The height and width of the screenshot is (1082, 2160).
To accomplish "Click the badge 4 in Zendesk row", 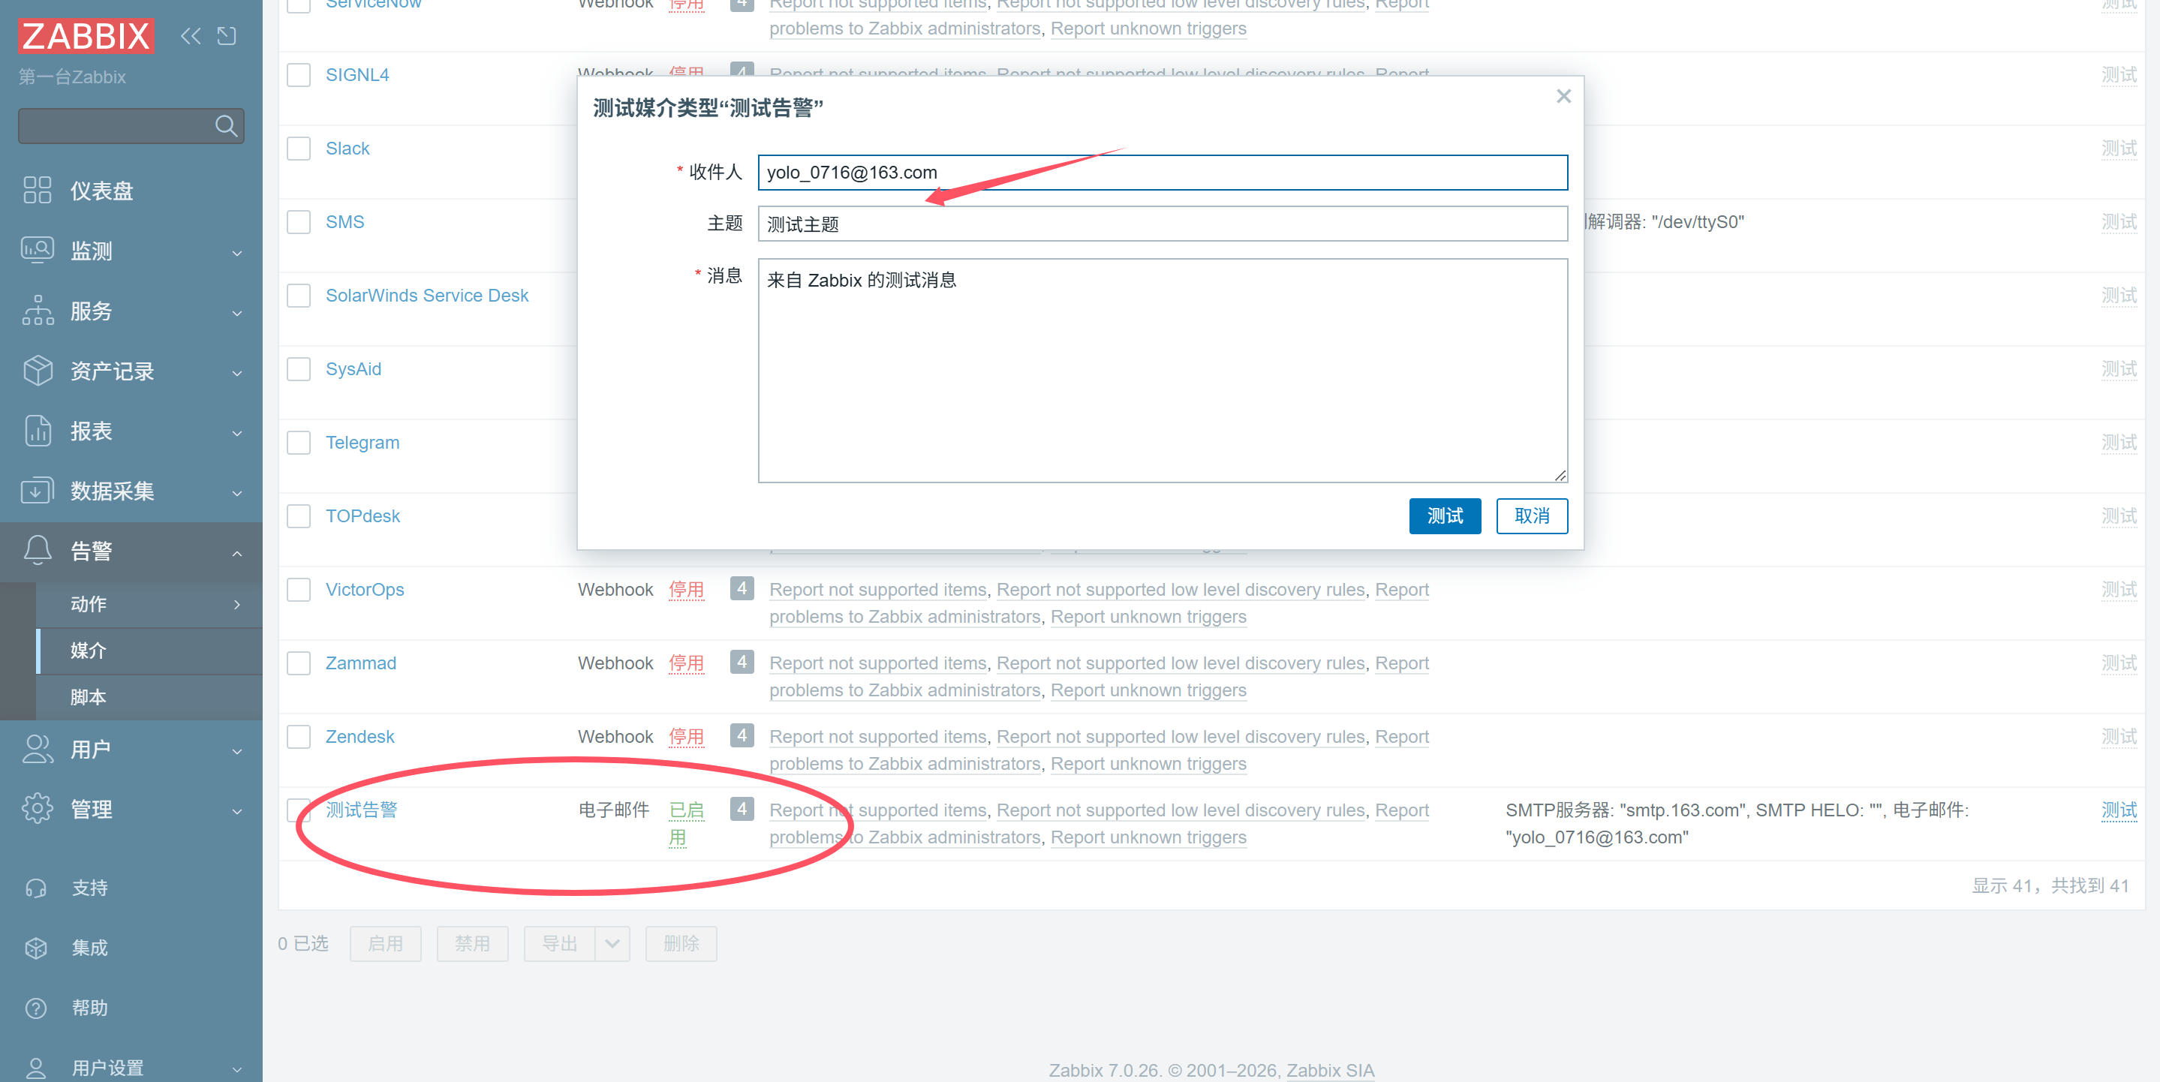I will point(742,736).
